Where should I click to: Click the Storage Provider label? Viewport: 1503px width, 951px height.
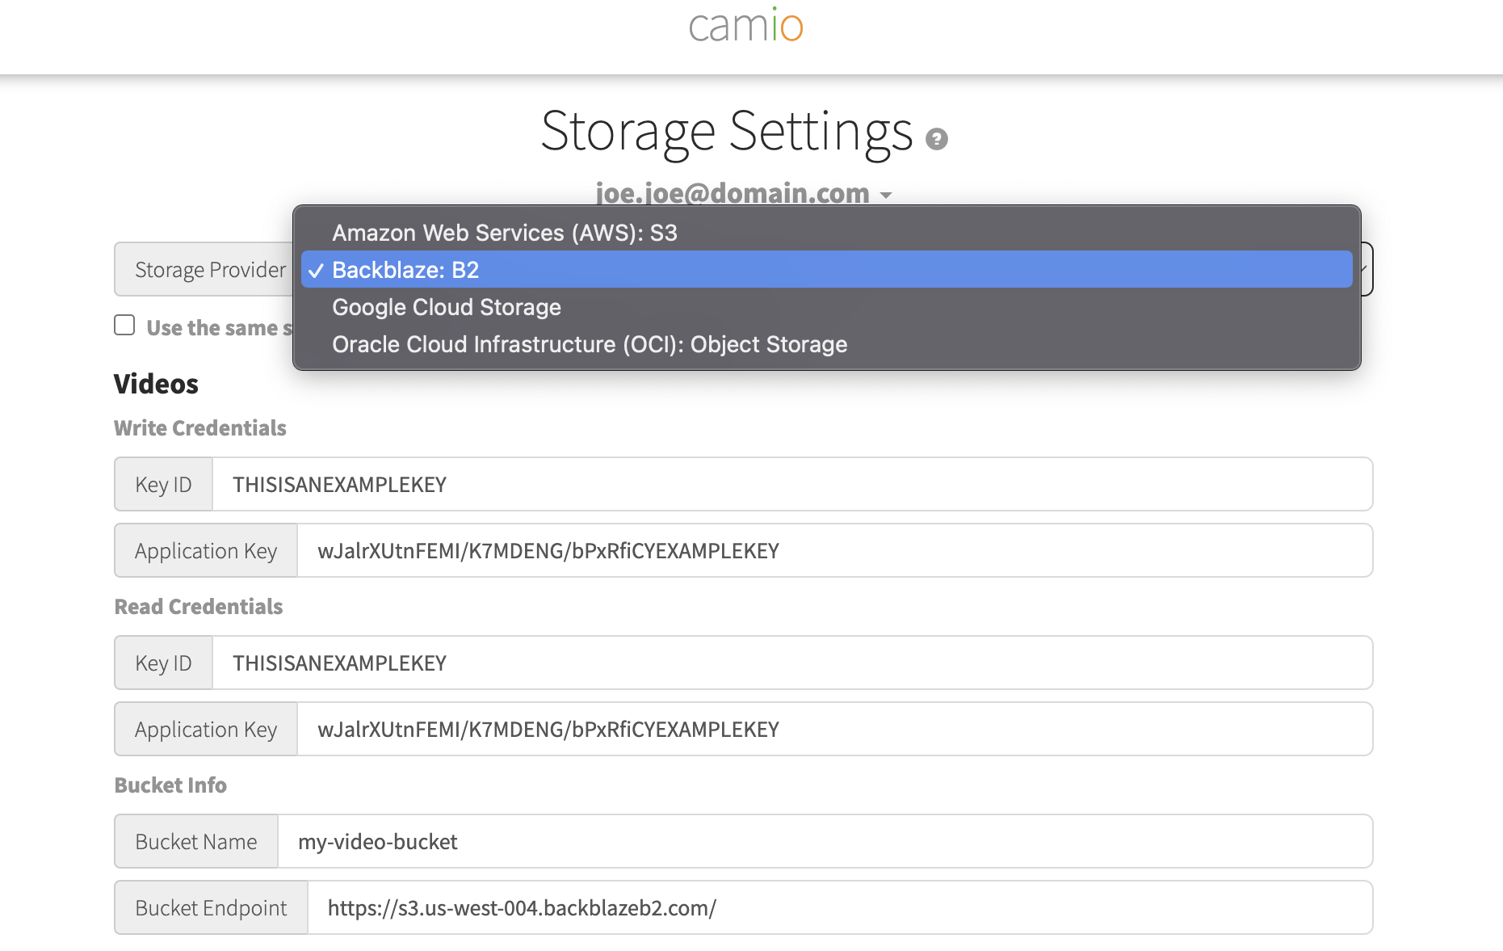tap(210, 269)
